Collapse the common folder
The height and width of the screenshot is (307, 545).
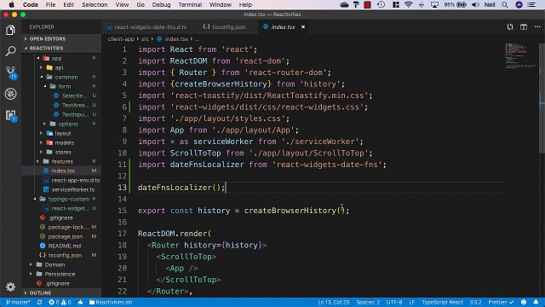[61, 77]
